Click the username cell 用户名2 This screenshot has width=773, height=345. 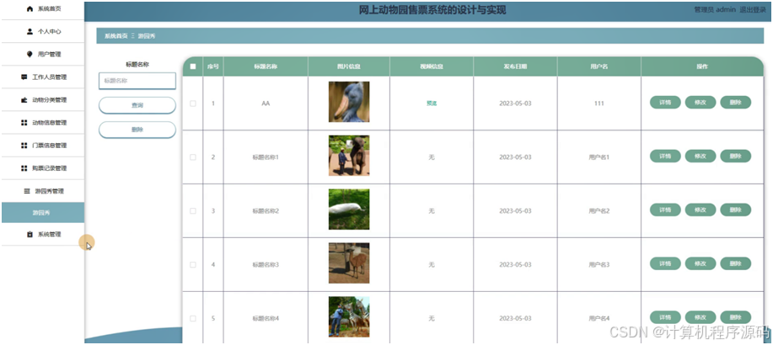coord(599,210)
